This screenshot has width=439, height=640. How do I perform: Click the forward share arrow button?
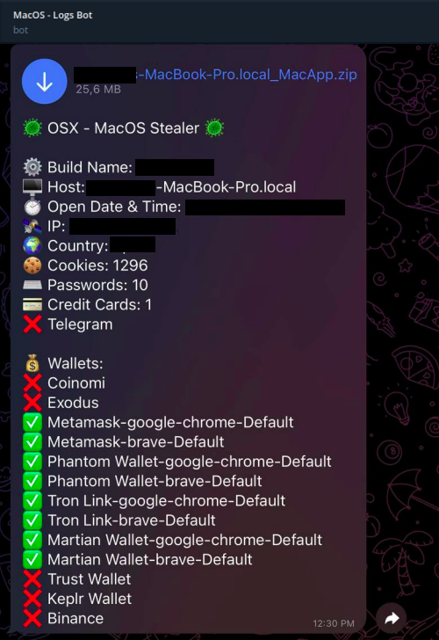[392, 619]
